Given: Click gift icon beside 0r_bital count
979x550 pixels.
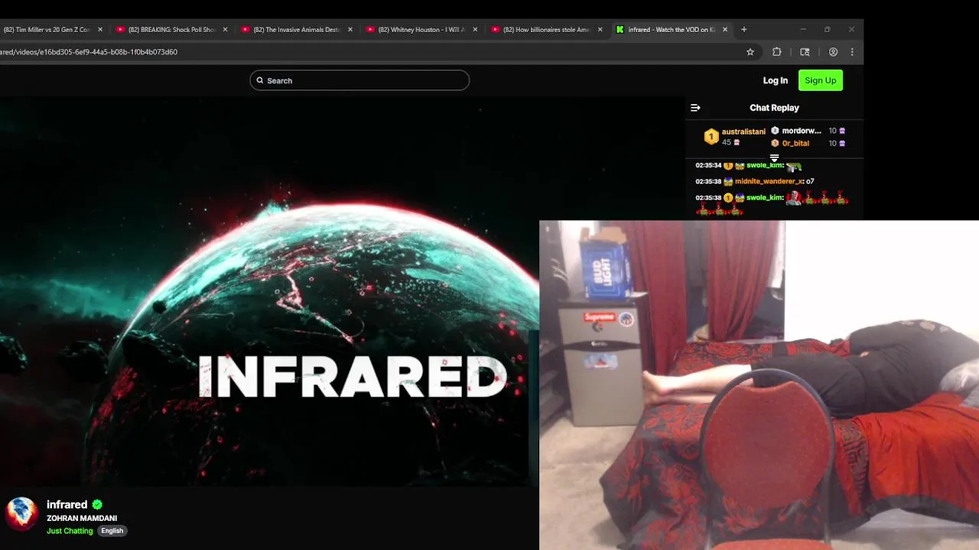Looking at the screenshot, I should pyautogui.click(x=842, y=143).
